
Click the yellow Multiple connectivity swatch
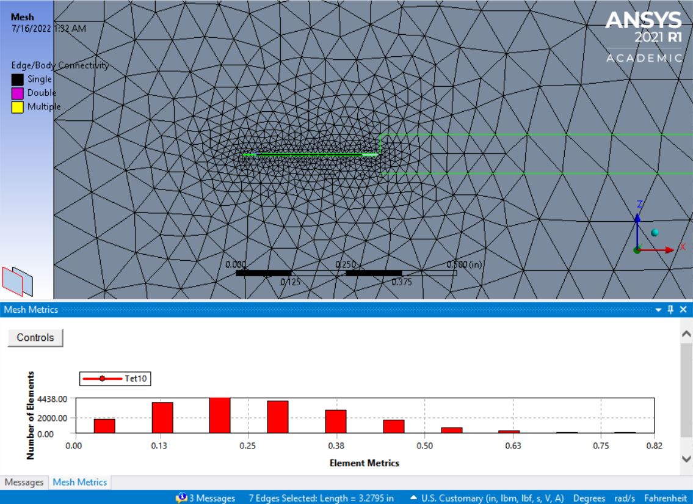click(x=17, y=107)
